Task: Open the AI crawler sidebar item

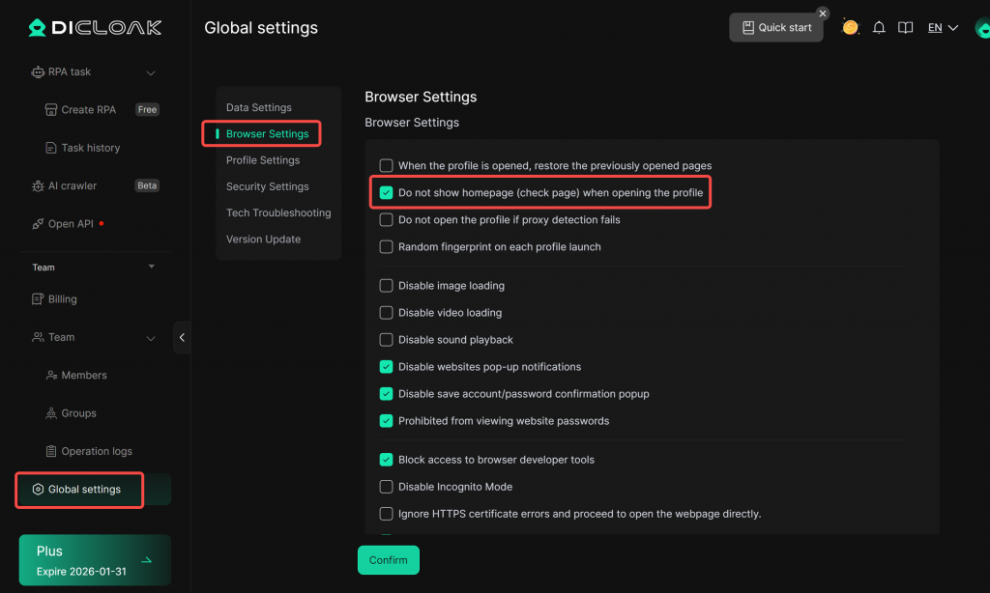Action: tap(73, 185)
